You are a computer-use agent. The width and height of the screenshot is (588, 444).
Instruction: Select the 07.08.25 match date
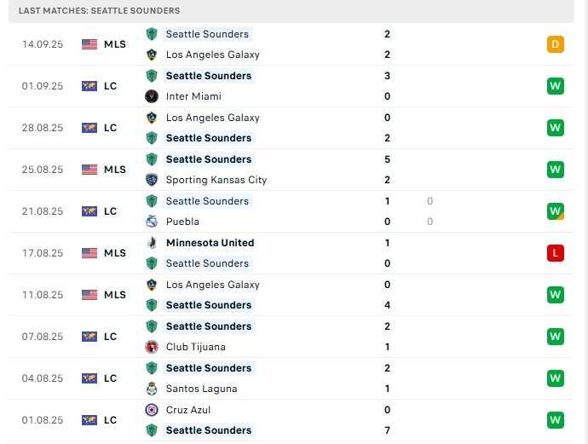(43, 337)
